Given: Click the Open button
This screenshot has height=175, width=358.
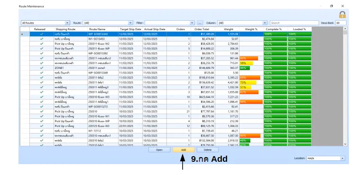Looking at the screenshot, I should 159,150.
